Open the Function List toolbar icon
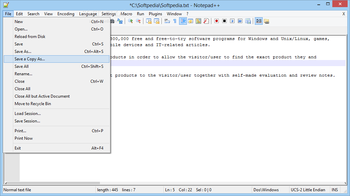The width and height of the screenshot is (350, 196). click(x=206, y=21)
